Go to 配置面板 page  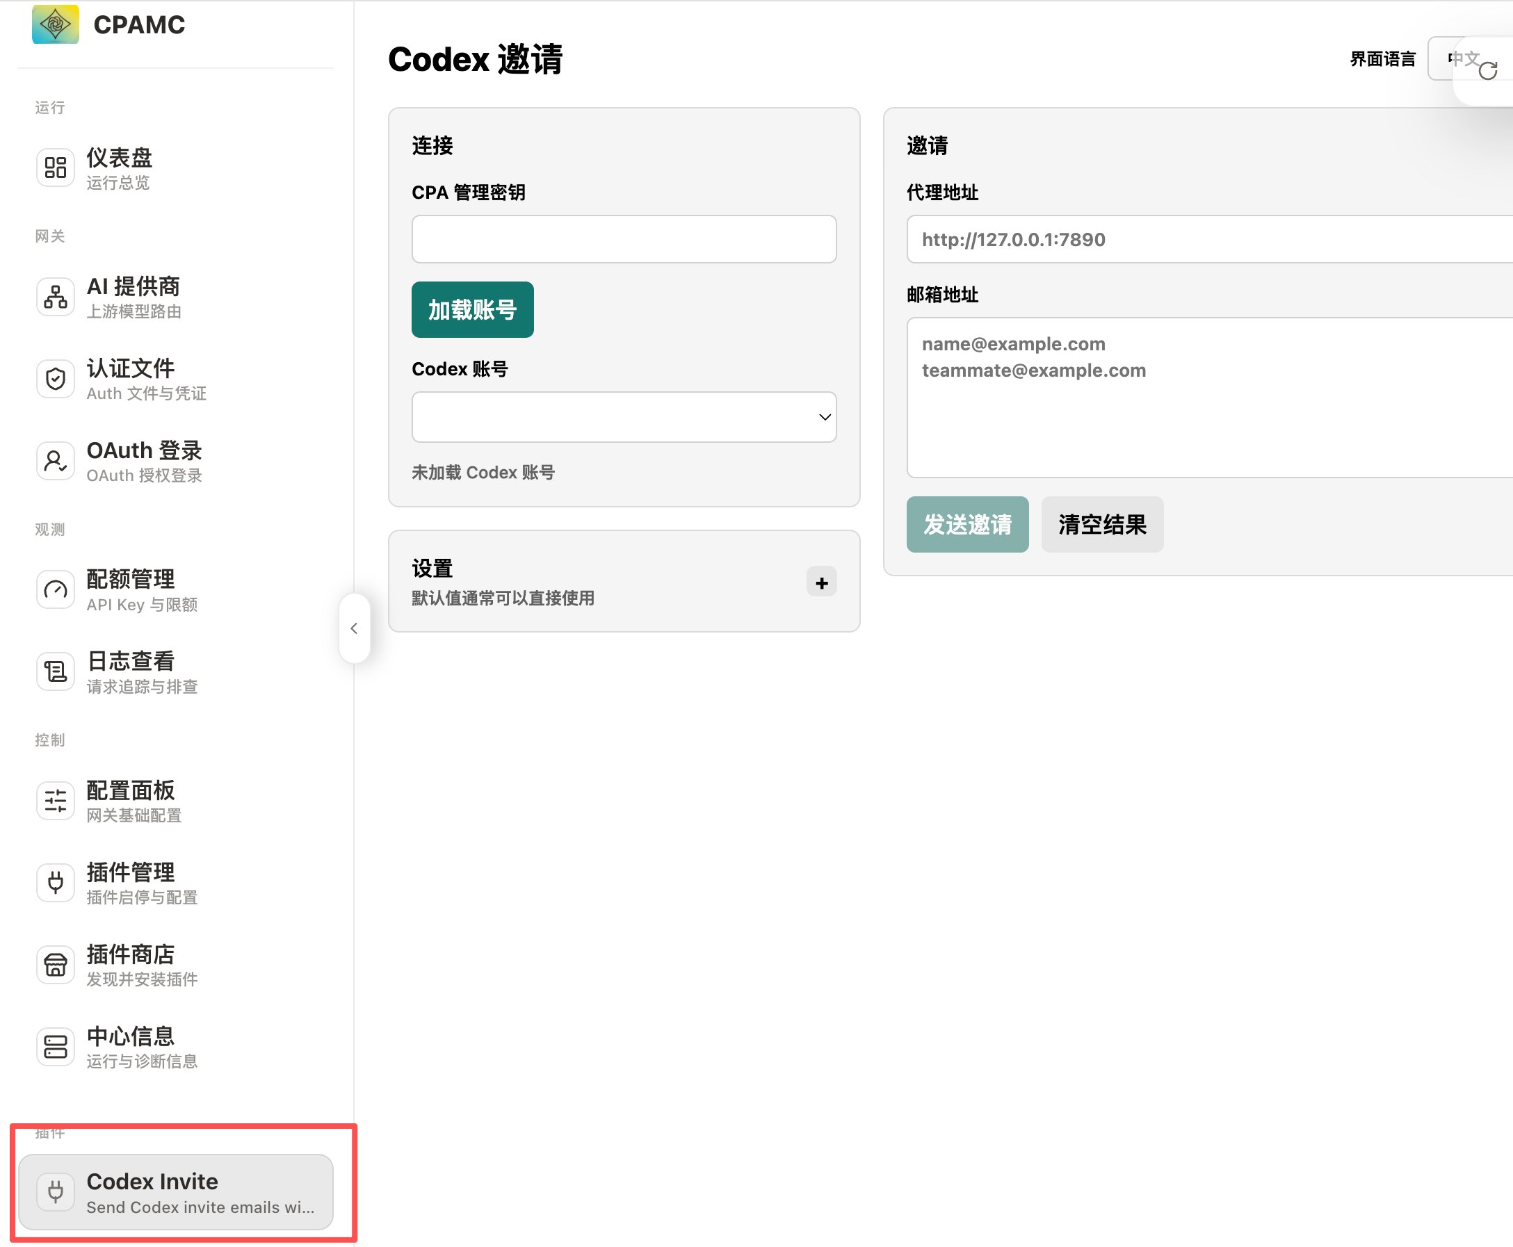175,800
